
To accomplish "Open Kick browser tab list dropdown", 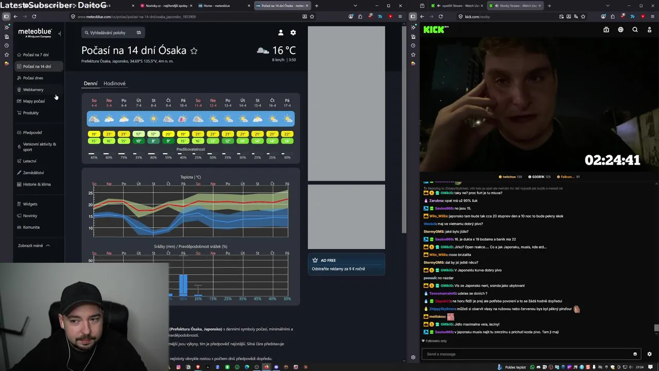I will coord(608,6).
